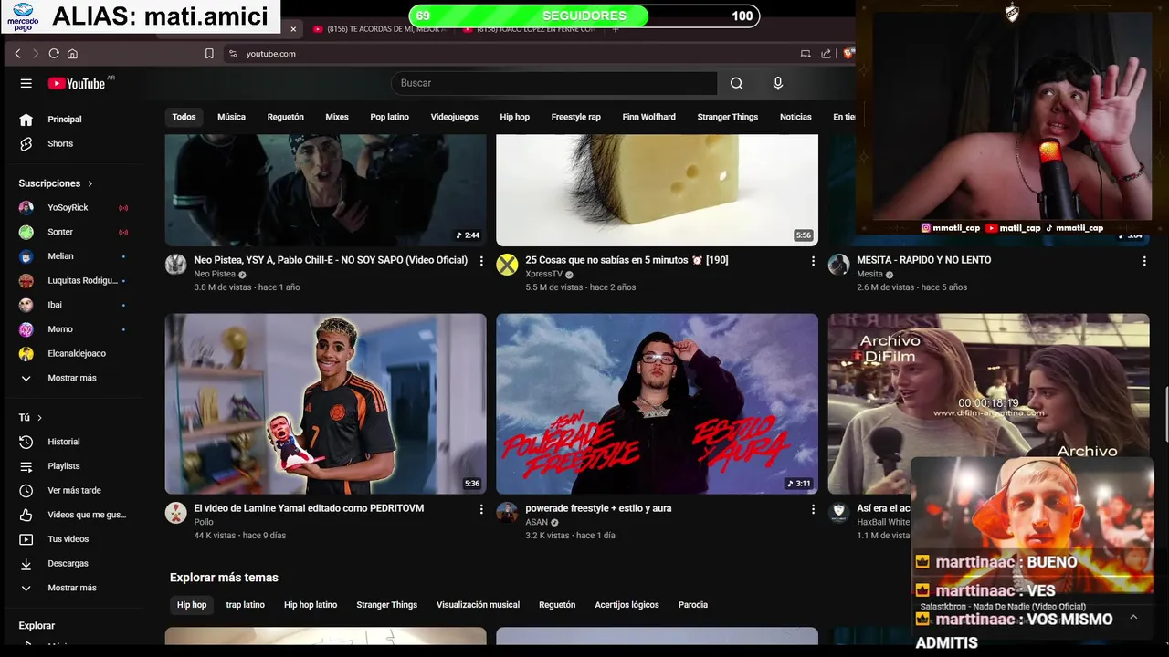The height and width of the screenshot is (657, 1169).
Task: Bookmark the page with the bookmark icon
Action: pyautogui.click(x=209, y=54)
